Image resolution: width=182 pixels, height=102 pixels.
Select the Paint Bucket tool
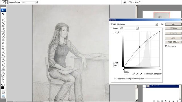click(3, 49)
